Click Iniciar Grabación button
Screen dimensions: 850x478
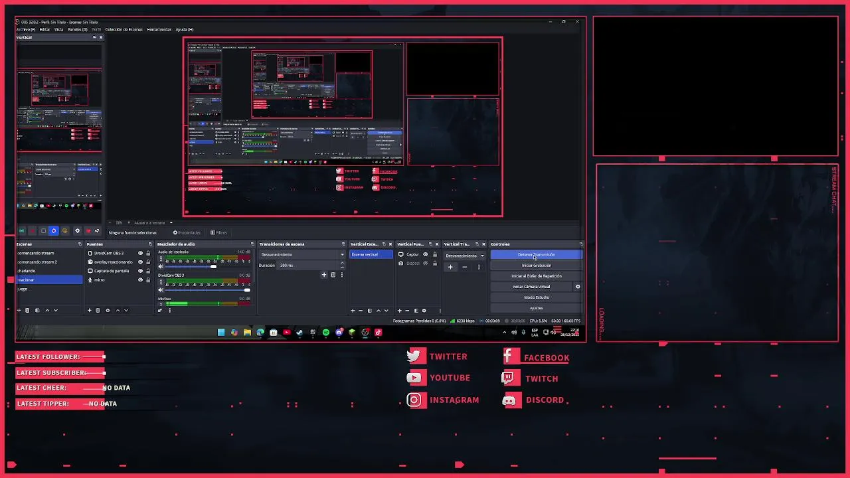[536, 265]
